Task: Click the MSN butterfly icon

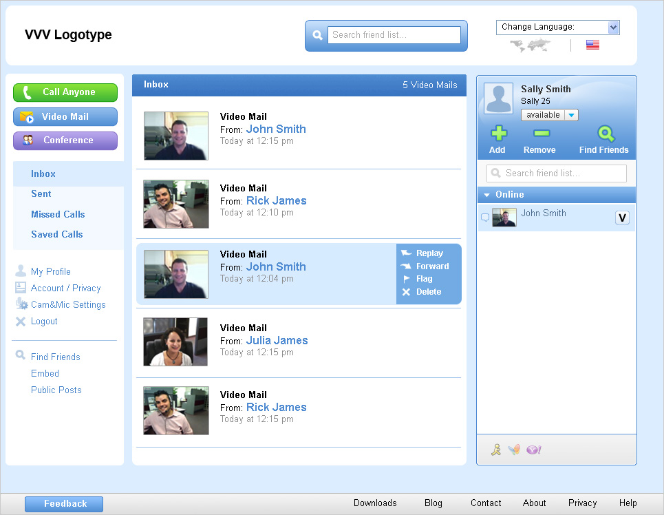Action: point(513,450)
